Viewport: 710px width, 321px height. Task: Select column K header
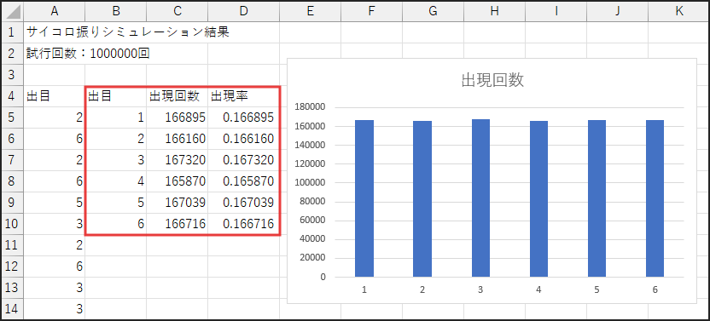[678, 11]
